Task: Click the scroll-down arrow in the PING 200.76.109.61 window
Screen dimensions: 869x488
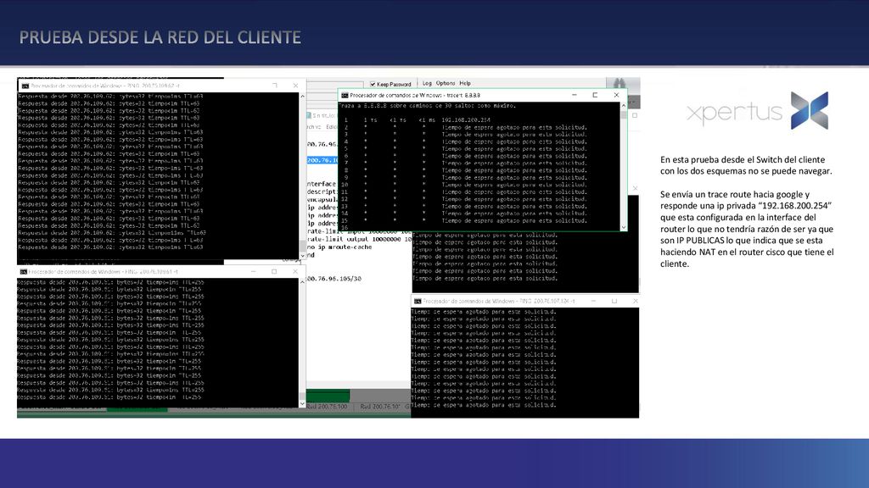Action: pos(302,403)
